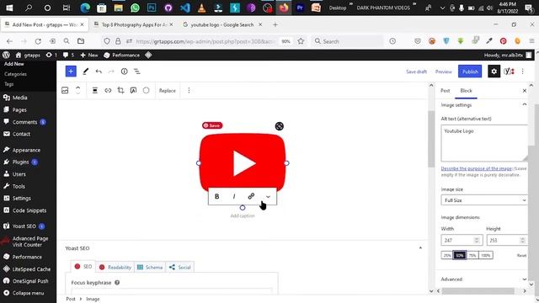Collapse the Yoast SEO metabox

(420, 247)
